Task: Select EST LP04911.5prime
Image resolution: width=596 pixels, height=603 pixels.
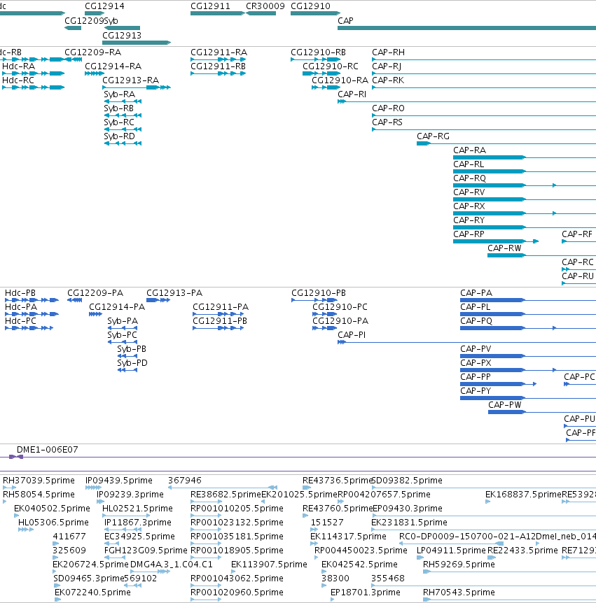Action: [x=420, y=558]
